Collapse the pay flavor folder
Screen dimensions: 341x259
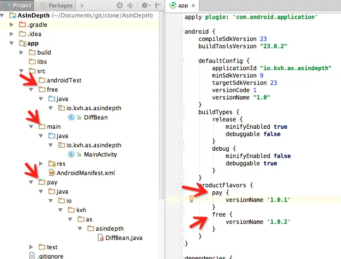[x=31, y=182]
